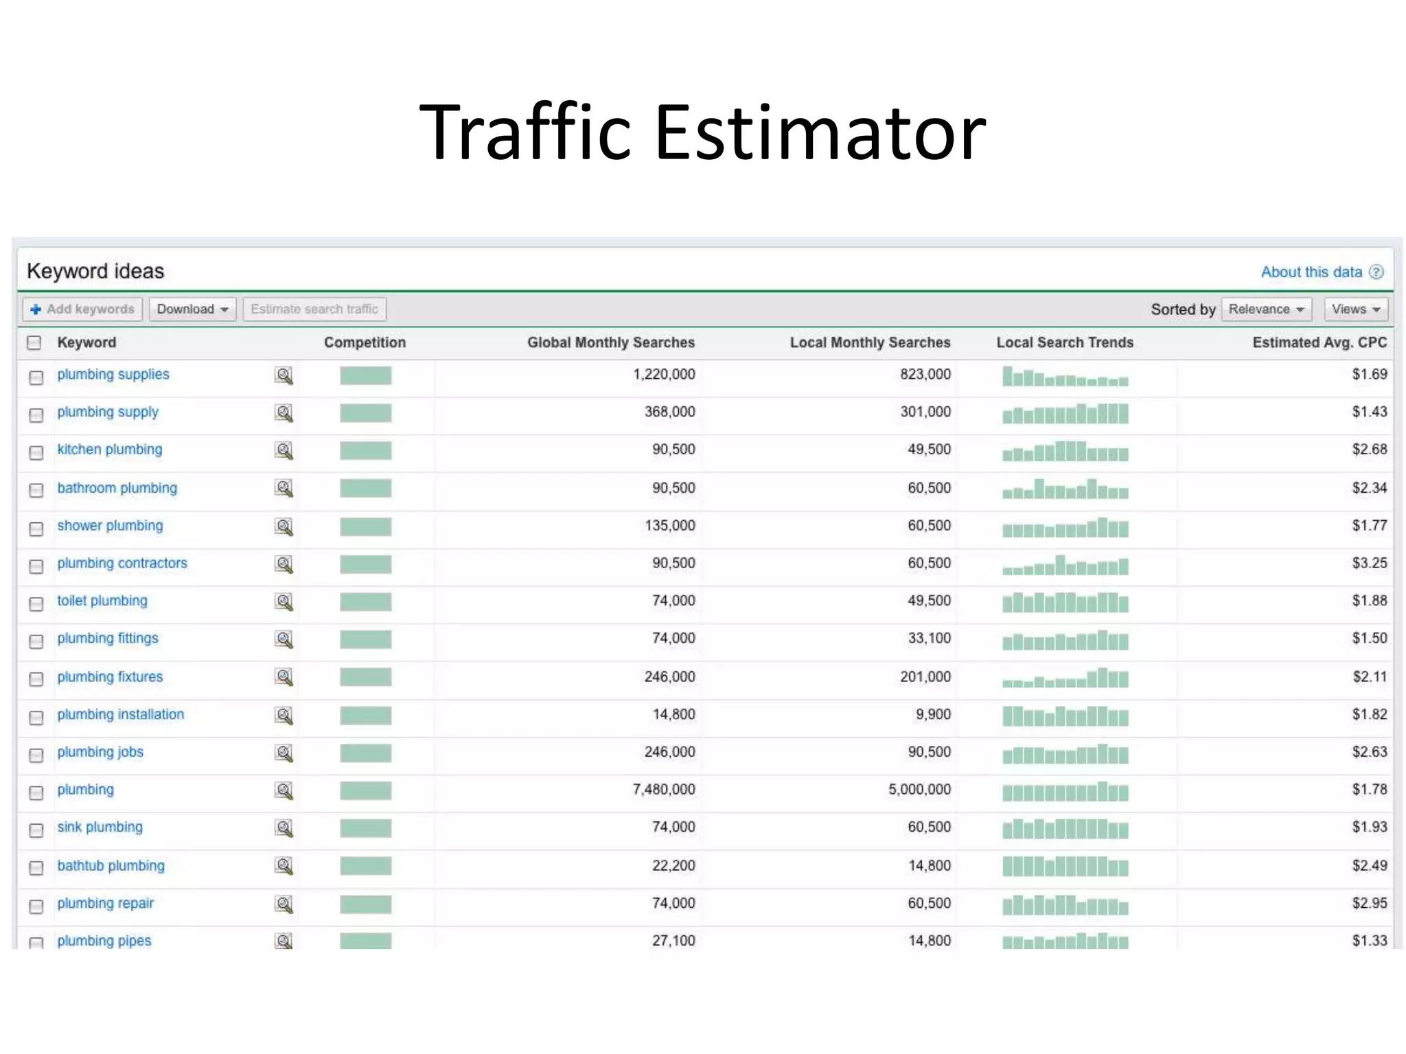Click competition bar for sink plumbing
1406x1054 pixels.
coord(366,829)
